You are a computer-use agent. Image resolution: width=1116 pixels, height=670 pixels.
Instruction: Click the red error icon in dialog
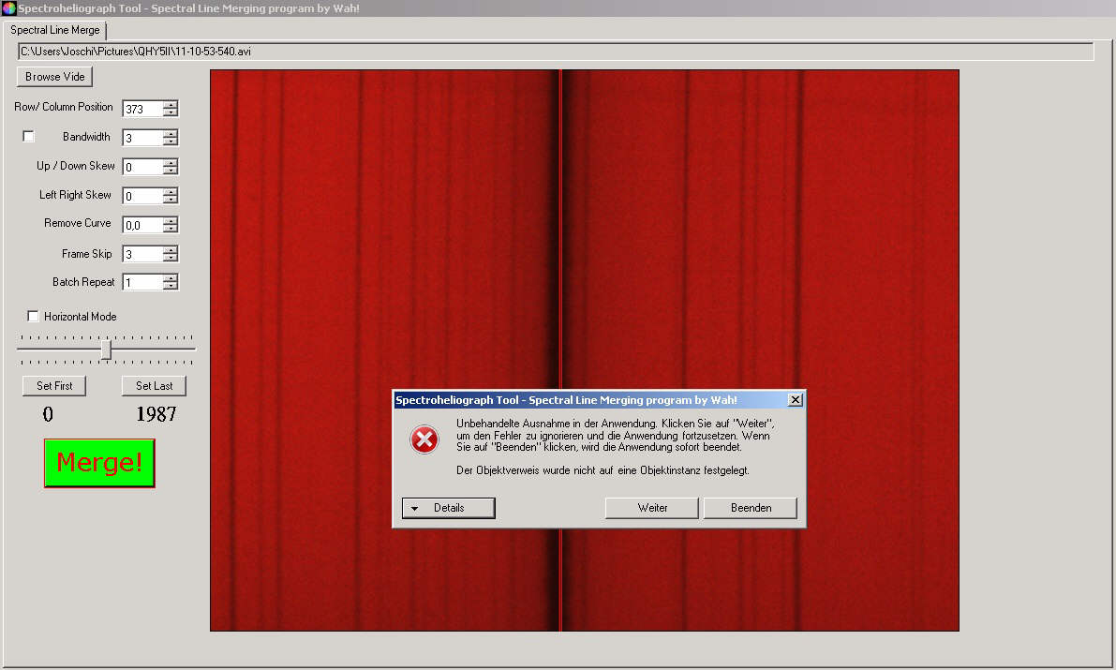(424, 439)
